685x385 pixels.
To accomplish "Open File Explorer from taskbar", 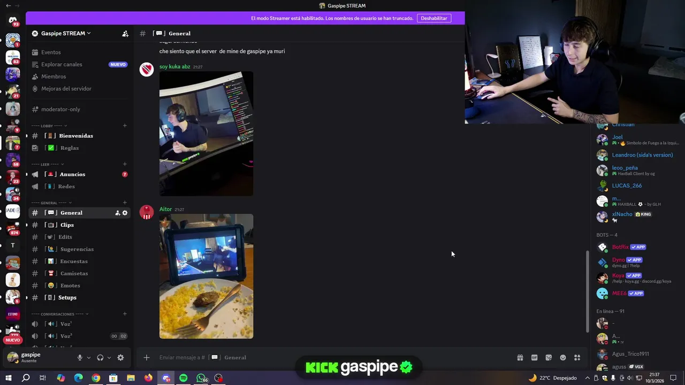I will (x=131, y=378).
